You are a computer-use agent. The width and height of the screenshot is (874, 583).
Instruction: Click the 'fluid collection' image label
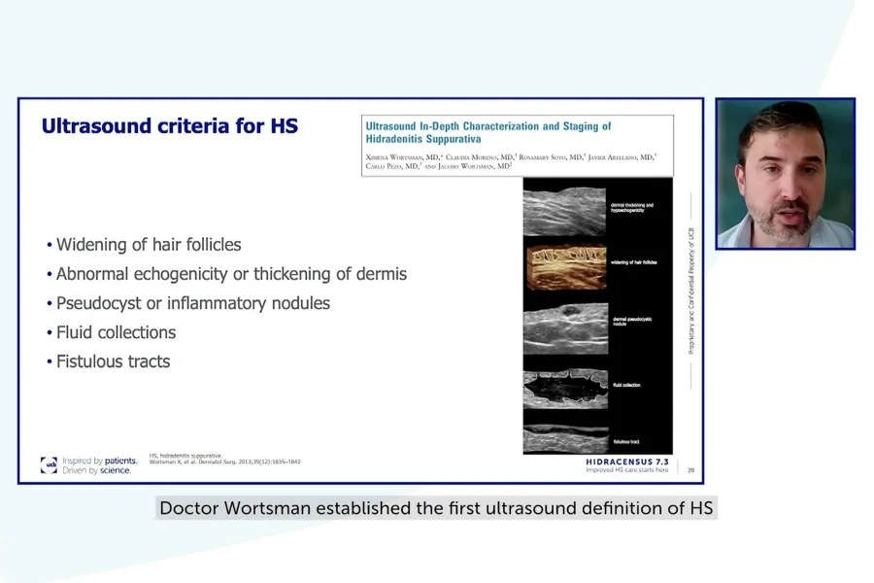[626, 385]
